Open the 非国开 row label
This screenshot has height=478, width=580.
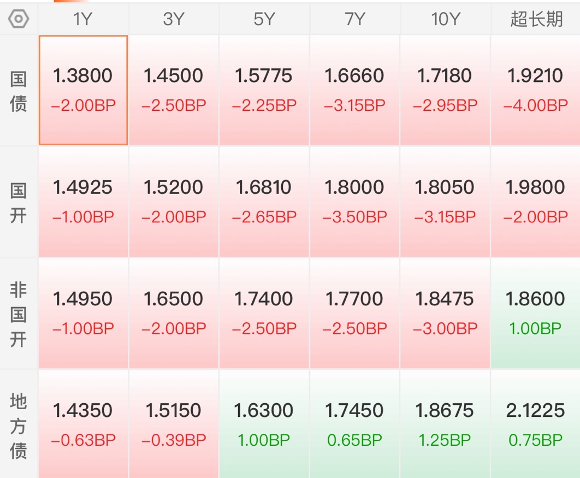pos(19,314)
